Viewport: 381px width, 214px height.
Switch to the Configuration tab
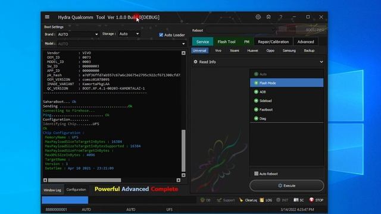click(76, 190)
